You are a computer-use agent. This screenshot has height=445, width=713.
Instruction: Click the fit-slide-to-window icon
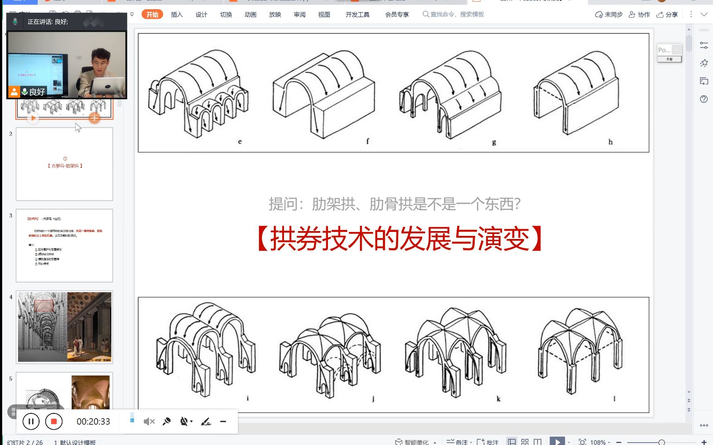pyautogui.click(x=582, y=442)
